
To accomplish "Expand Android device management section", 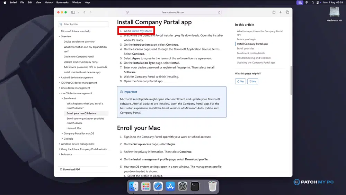I will [x=59, y=77].
